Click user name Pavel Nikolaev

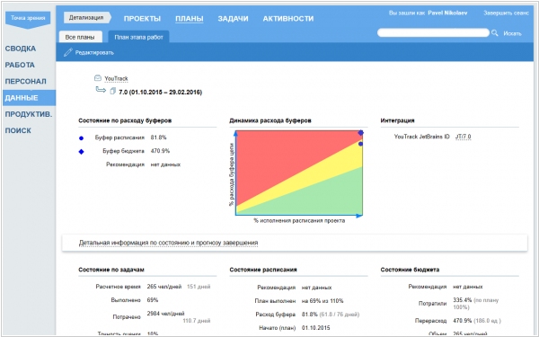coord(447,13)
